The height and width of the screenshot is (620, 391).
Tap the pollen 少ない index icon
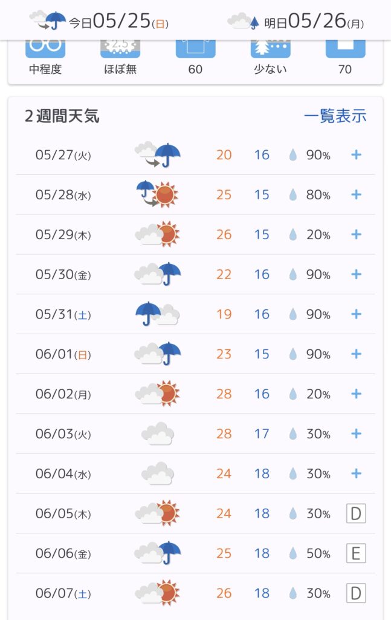point(270,48)
